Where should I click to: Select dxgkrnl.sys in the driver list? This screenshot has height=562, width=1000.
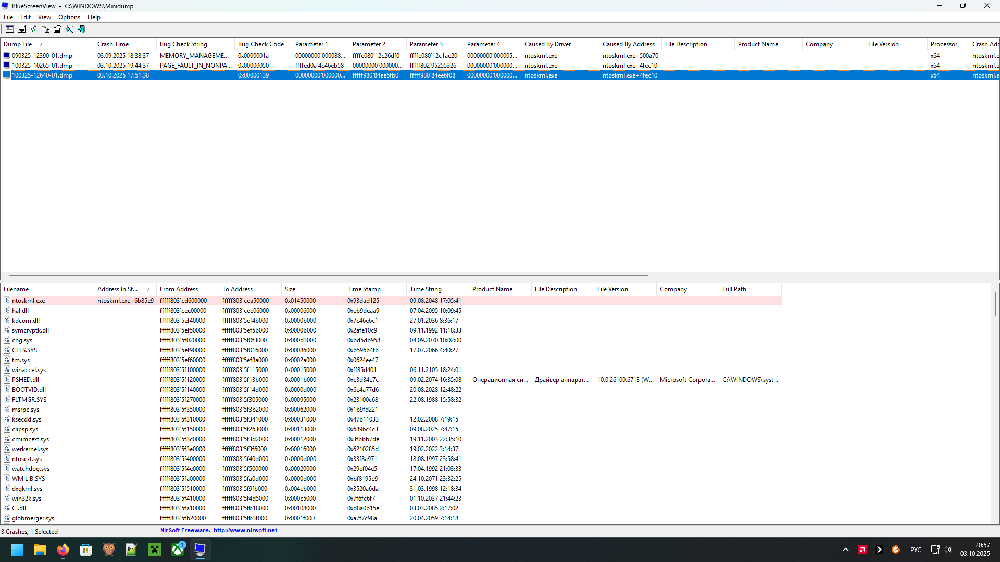[27, 489]
